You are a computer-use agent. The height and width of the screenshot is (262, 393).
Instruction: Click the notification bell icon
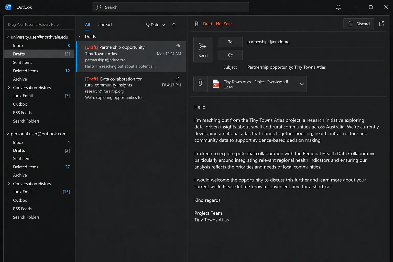point(338,7)
